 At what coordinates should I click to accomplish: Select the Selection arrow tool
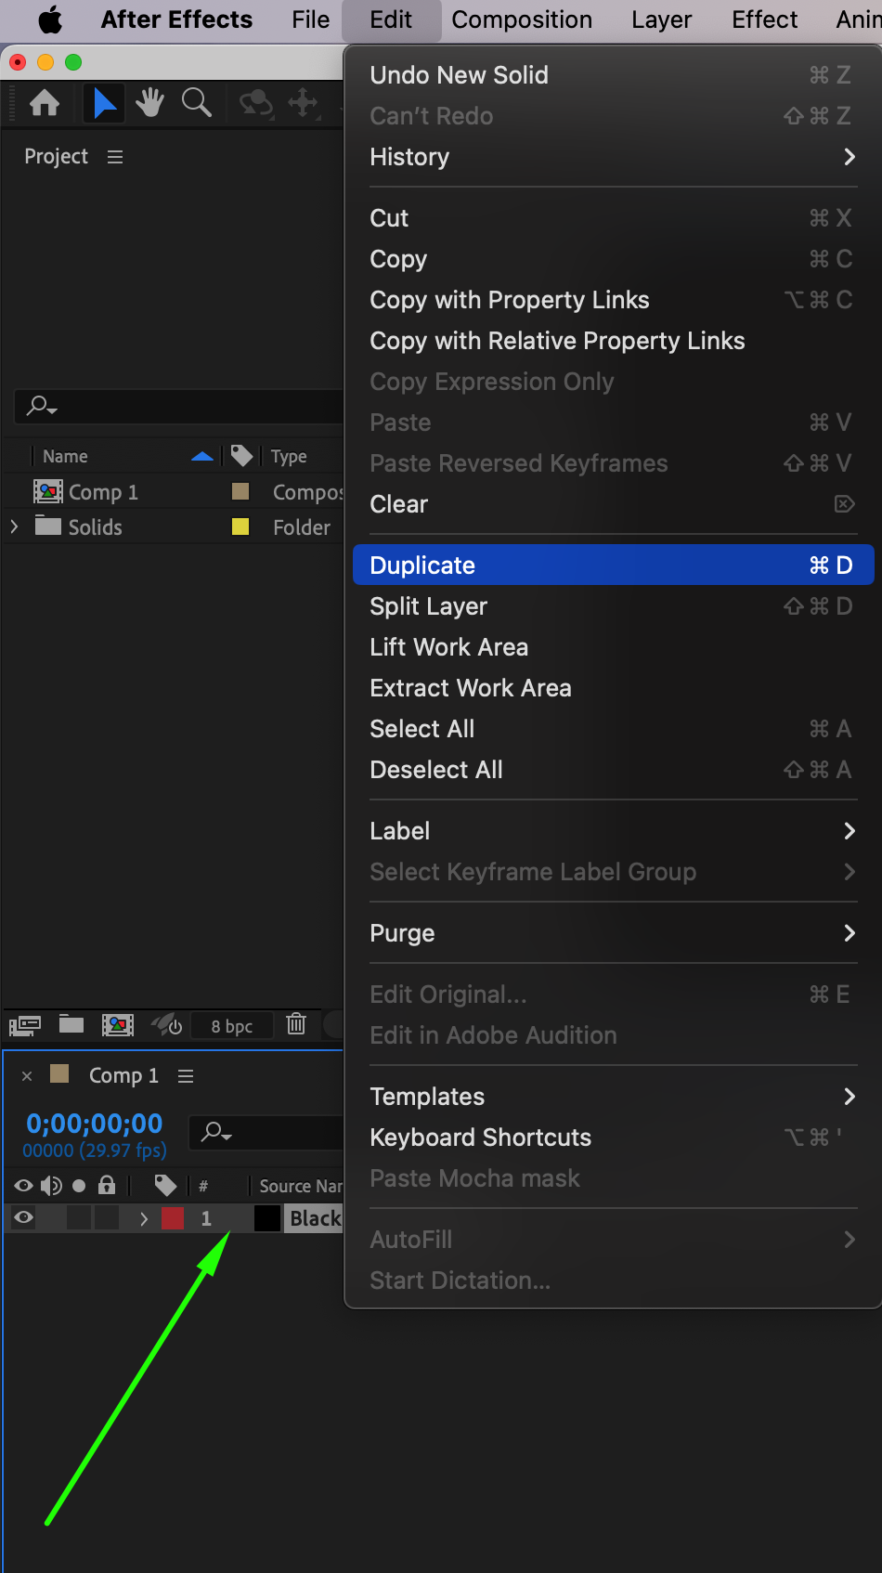105,103
